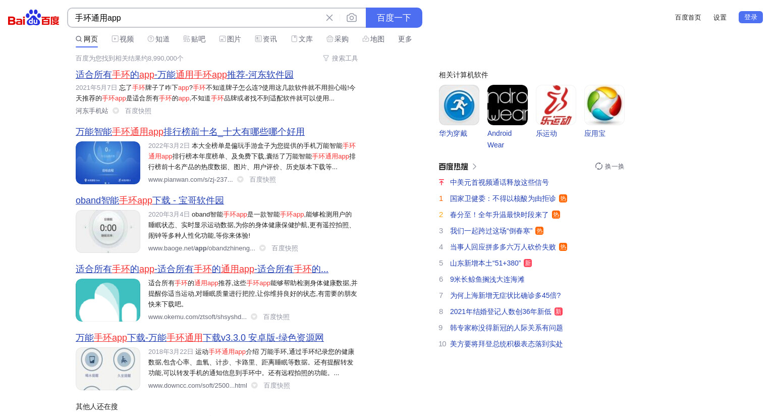Switch to the 资讯 tab
Viewport: 775px width, 416px height.
tap(266, 39)
